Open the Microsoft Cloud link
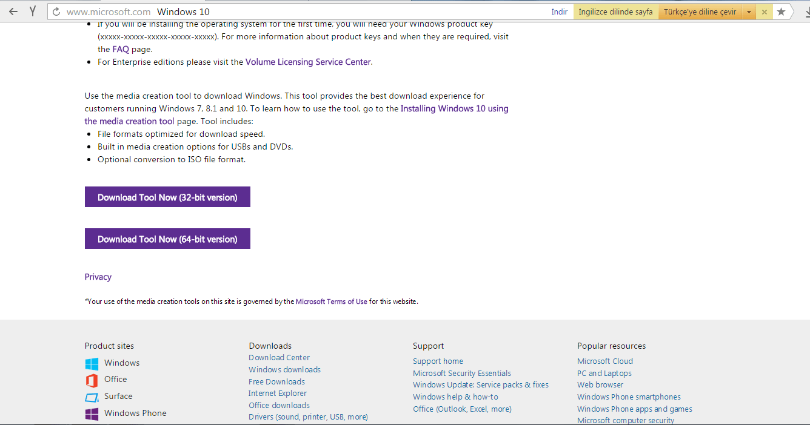 (x=605, y=361)
